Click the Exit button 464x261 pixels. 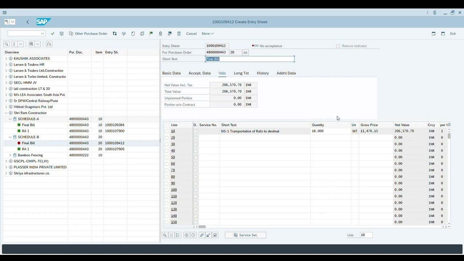point(453,33)
